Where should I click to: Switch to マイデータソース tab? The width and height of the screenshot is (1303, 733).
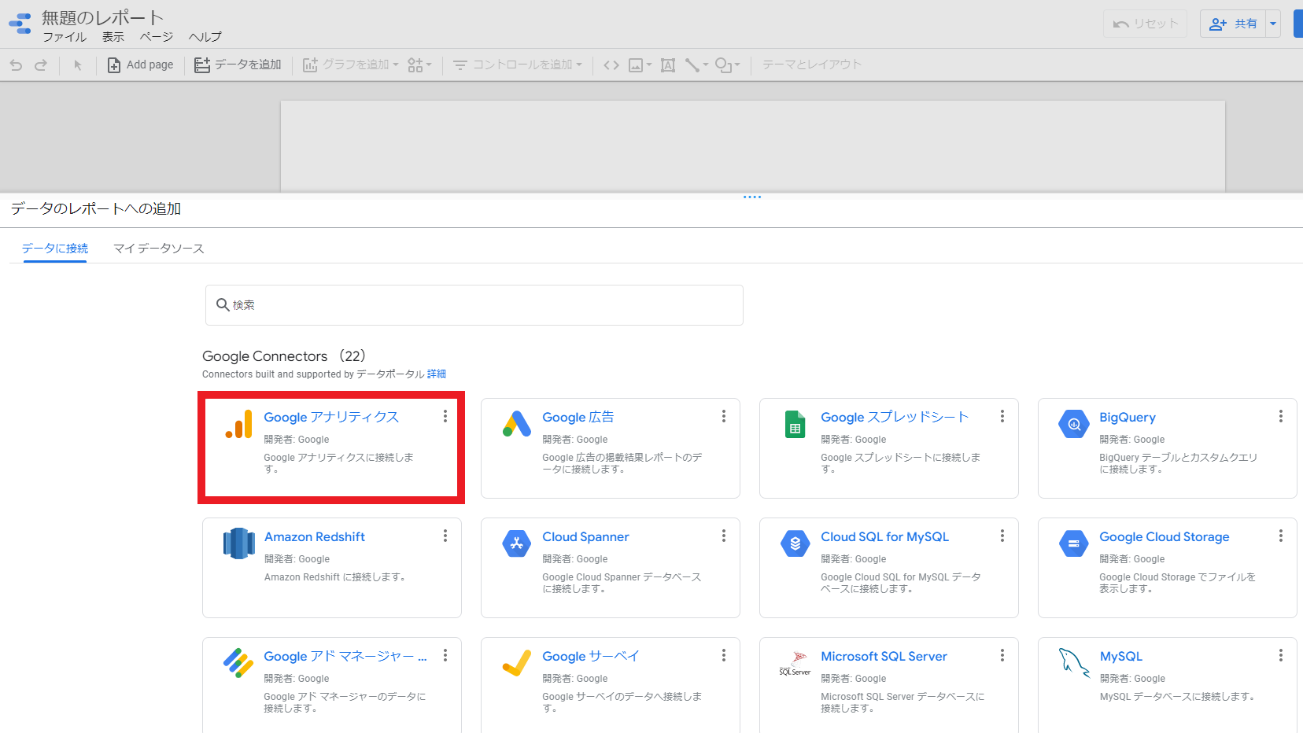(159, 249)
